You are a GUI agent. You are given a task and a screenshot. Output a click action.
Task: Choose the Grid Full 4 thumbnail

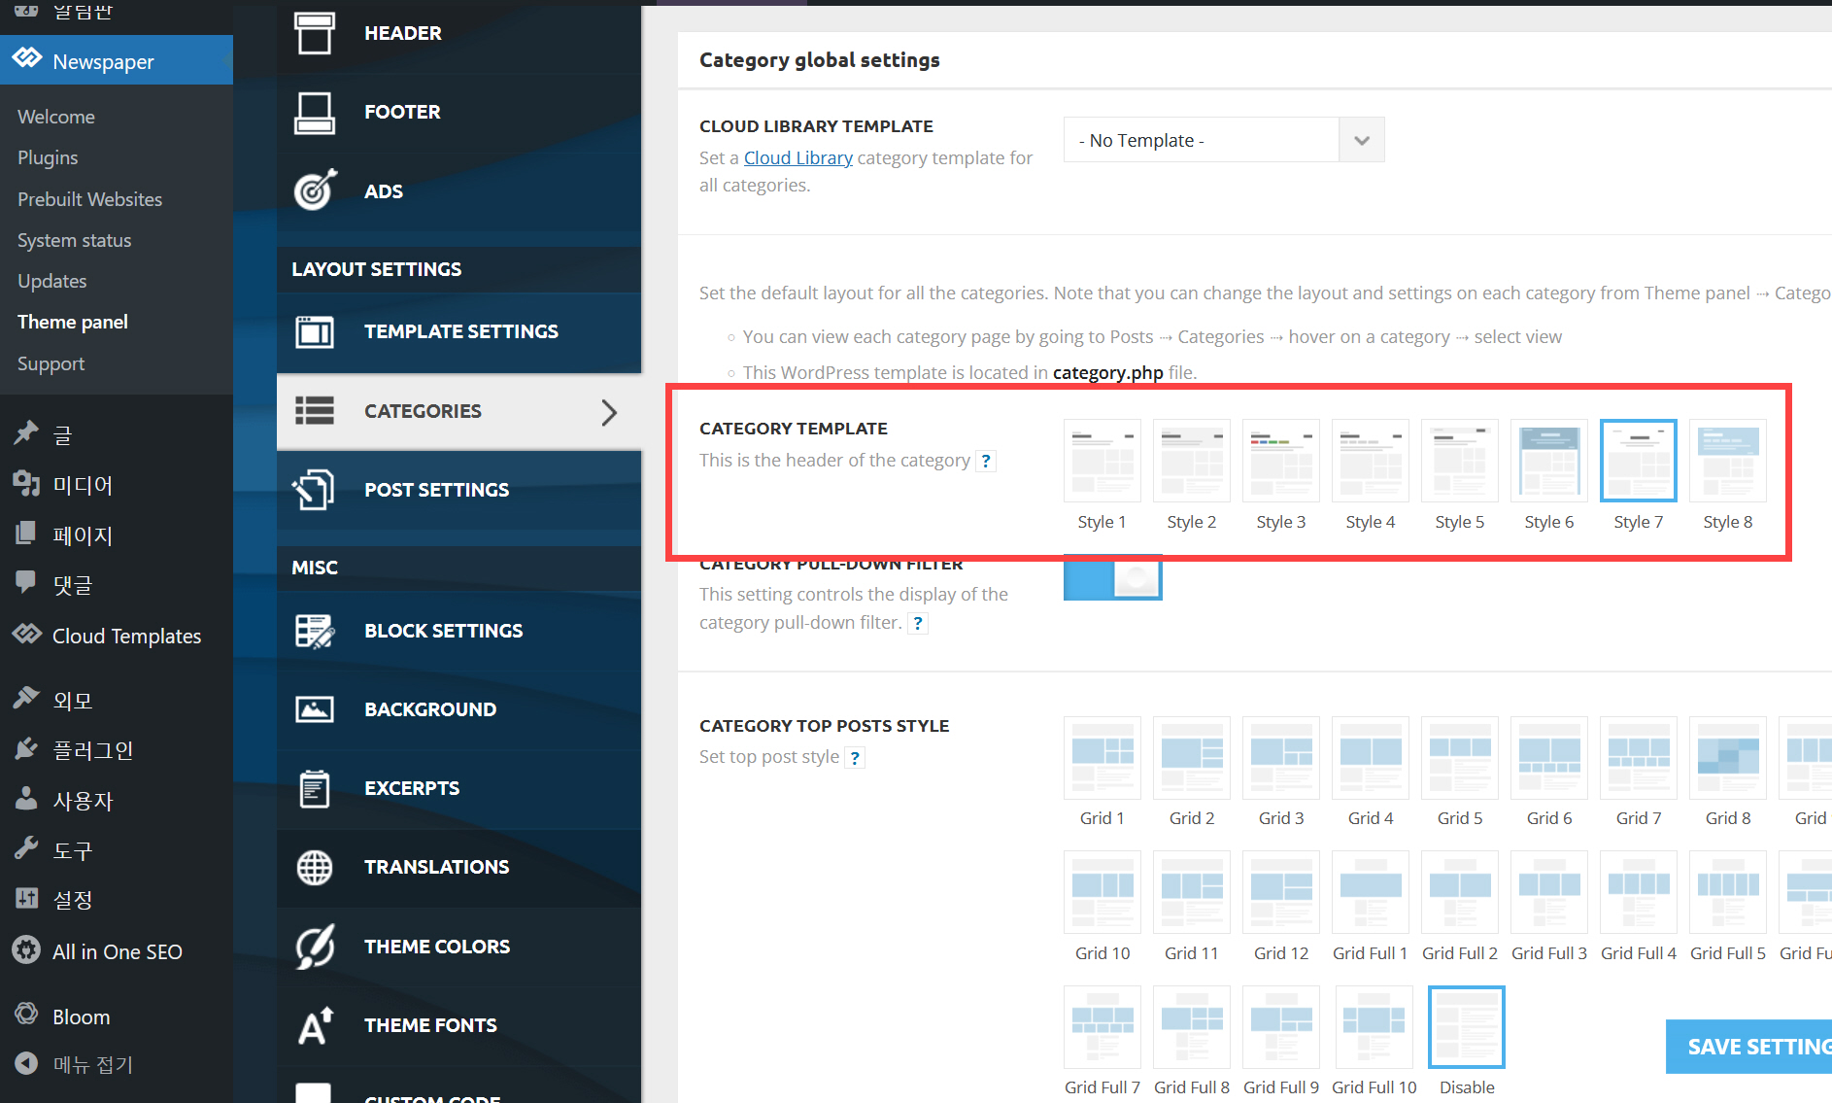(1639, 892)
